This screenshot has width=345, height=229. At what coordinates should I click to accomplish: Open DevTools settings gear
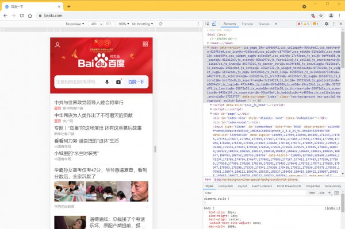tap(327, 24)
